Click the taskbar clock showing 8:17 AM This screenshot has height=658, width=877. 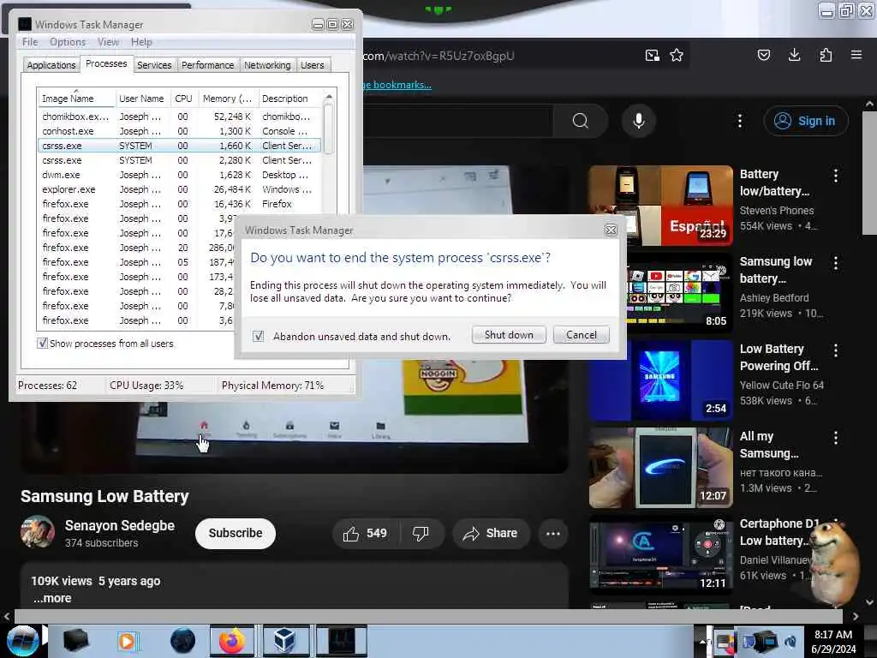click(x=833, y=642)
